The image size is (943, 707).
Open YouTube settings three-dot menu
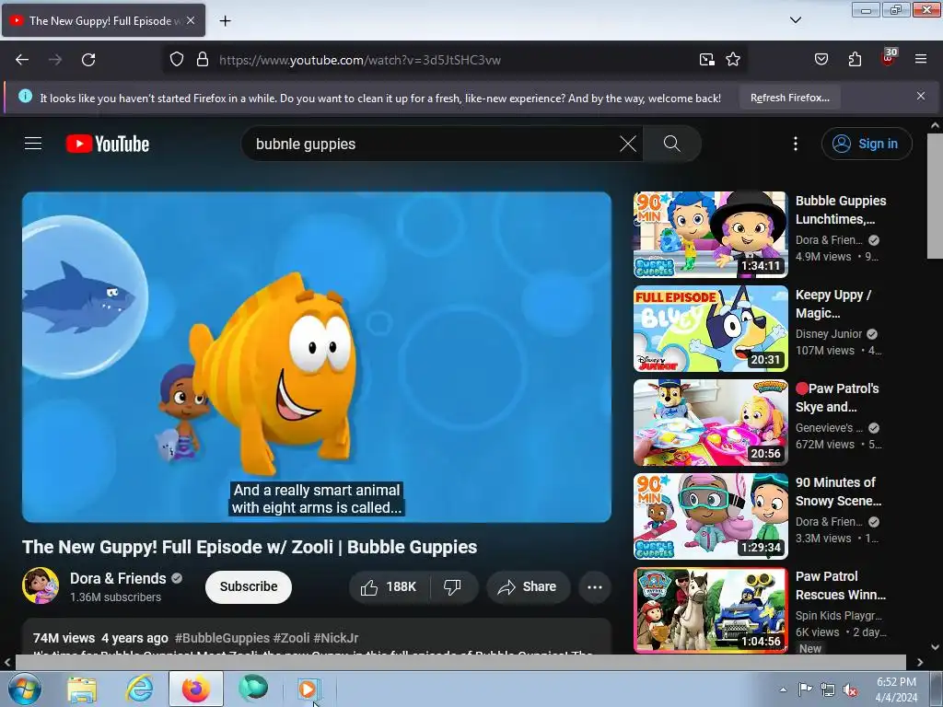pos(796,144)
